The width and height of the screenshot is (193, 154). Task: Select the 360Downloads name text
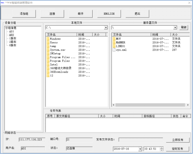pyautogui.click(x=59, y=72)
